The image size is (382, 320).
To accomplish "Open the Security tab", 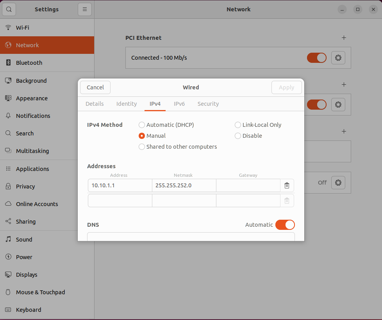I will click(208, 104).
